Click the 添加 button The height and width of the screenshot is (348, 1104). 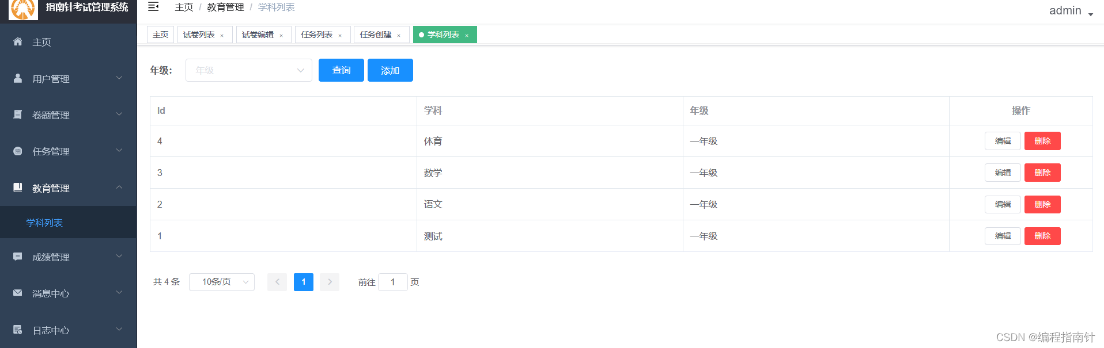(x=390, y=70)
